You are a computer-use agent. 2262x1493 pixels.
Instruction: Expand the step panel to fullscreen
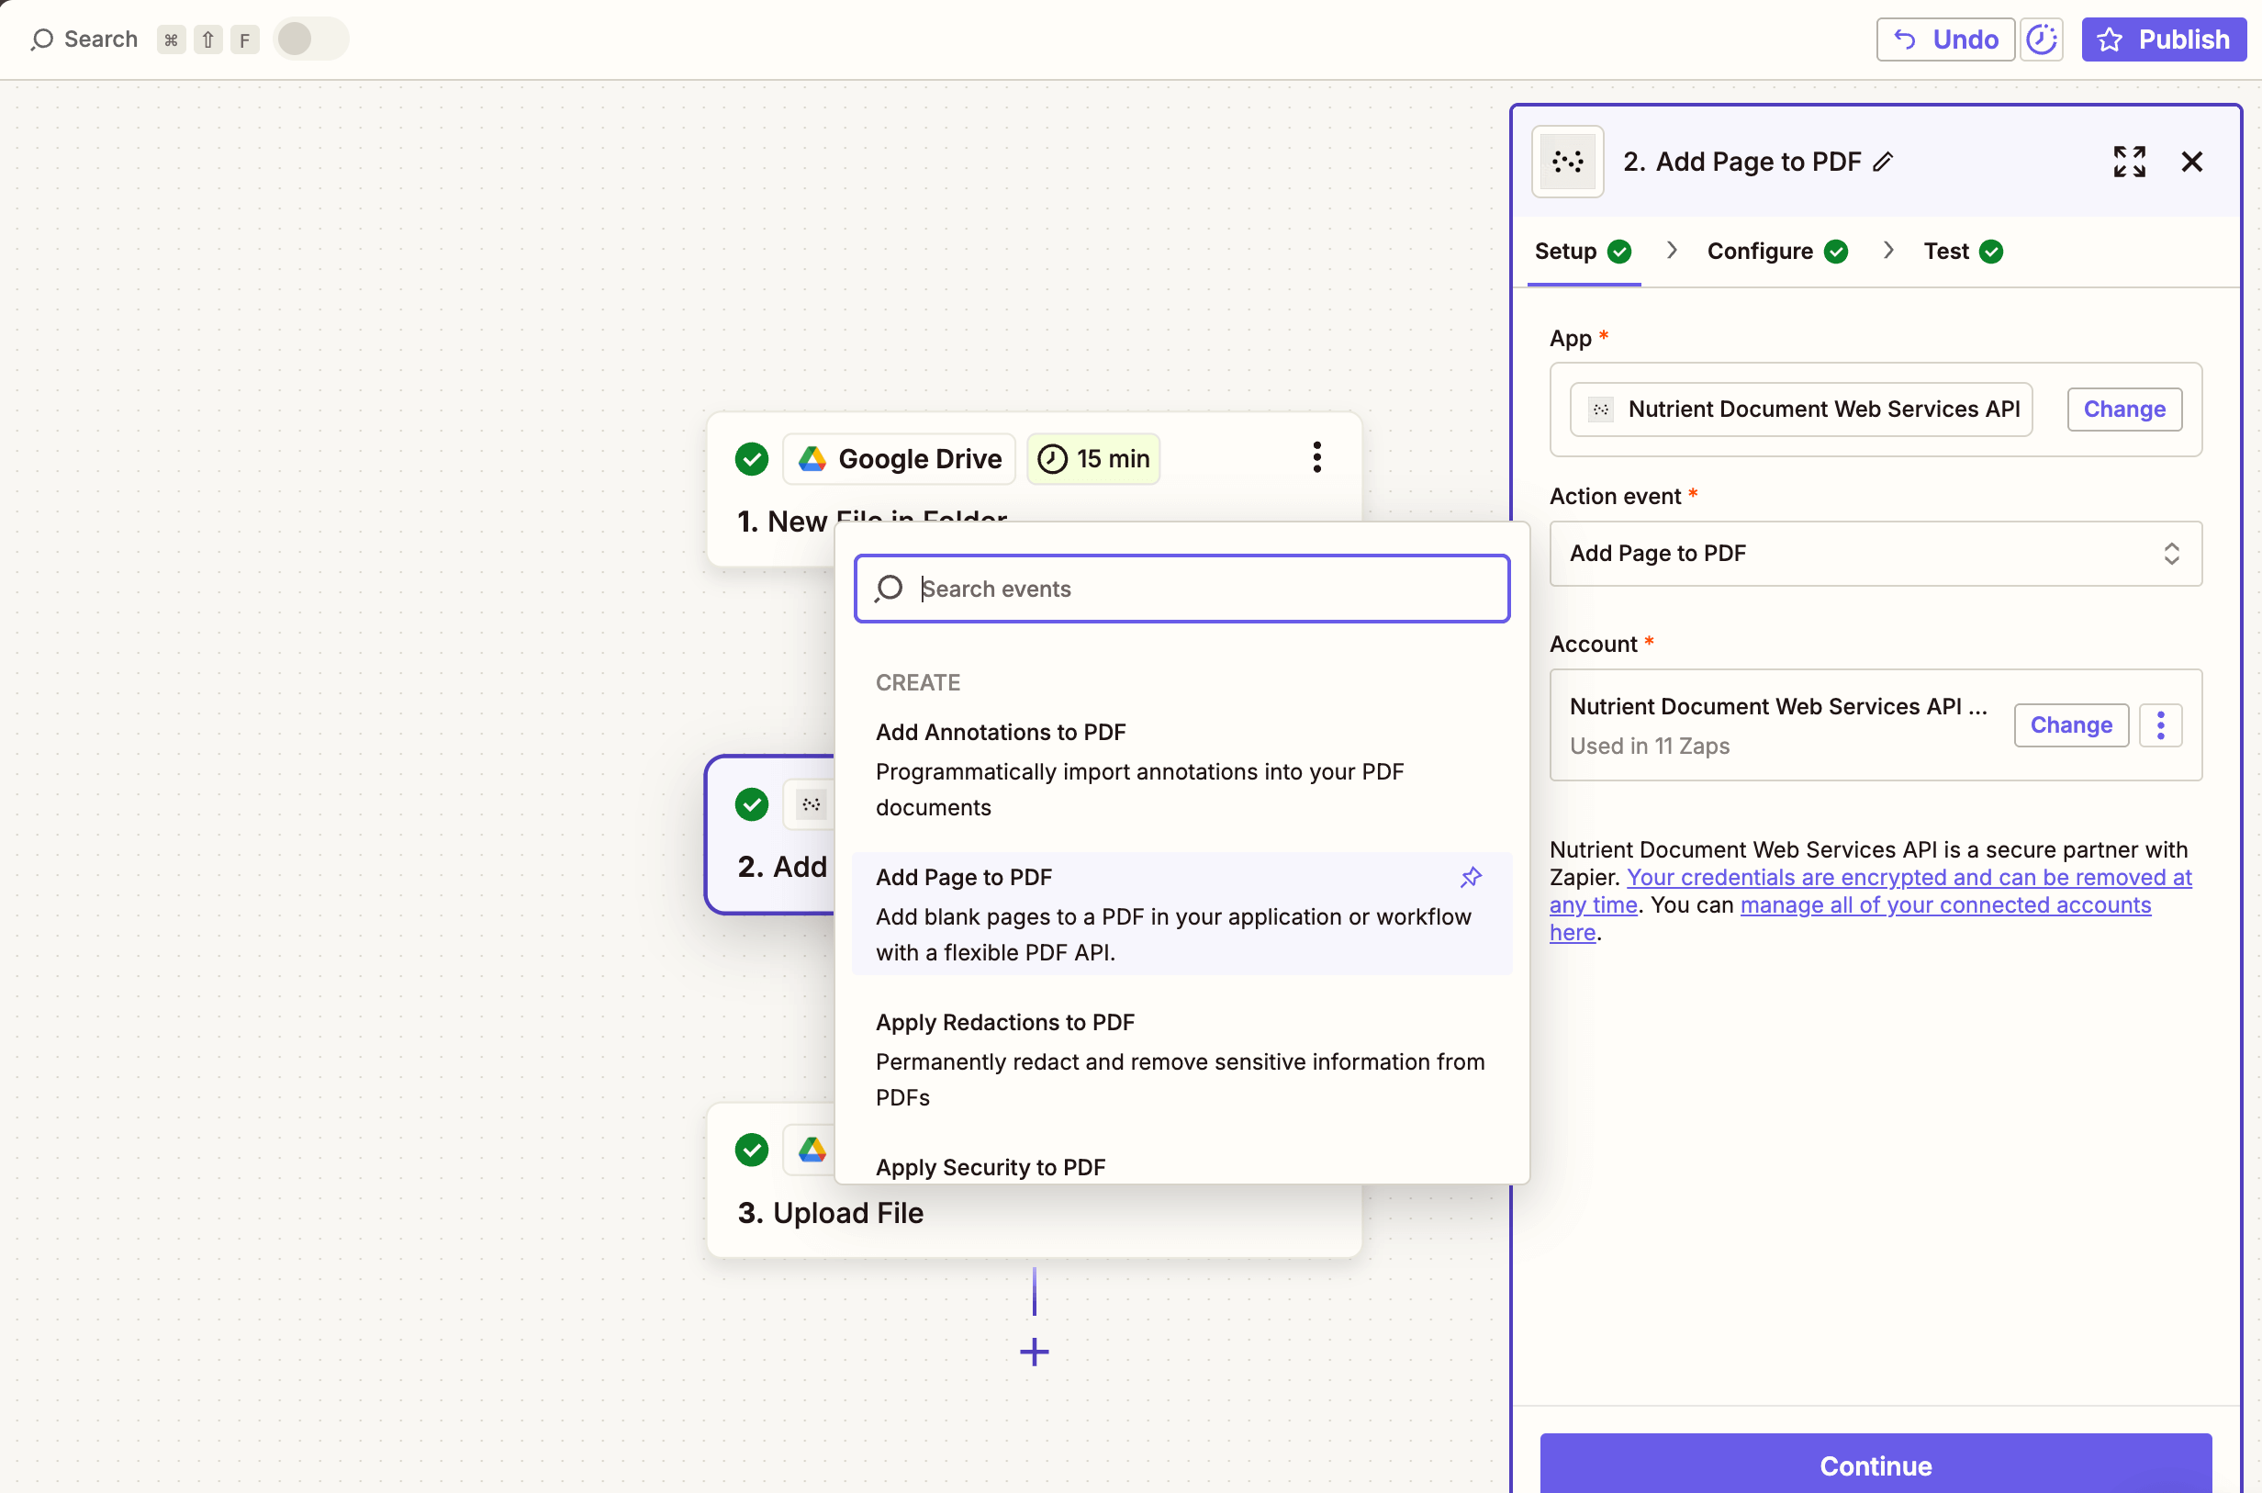pos(2129,162)
